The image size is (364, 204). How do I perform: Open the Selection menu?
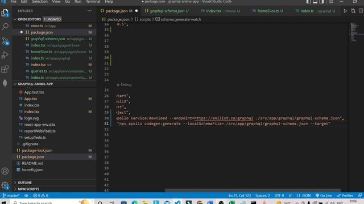pyautogui.click(x=40, y=2)
